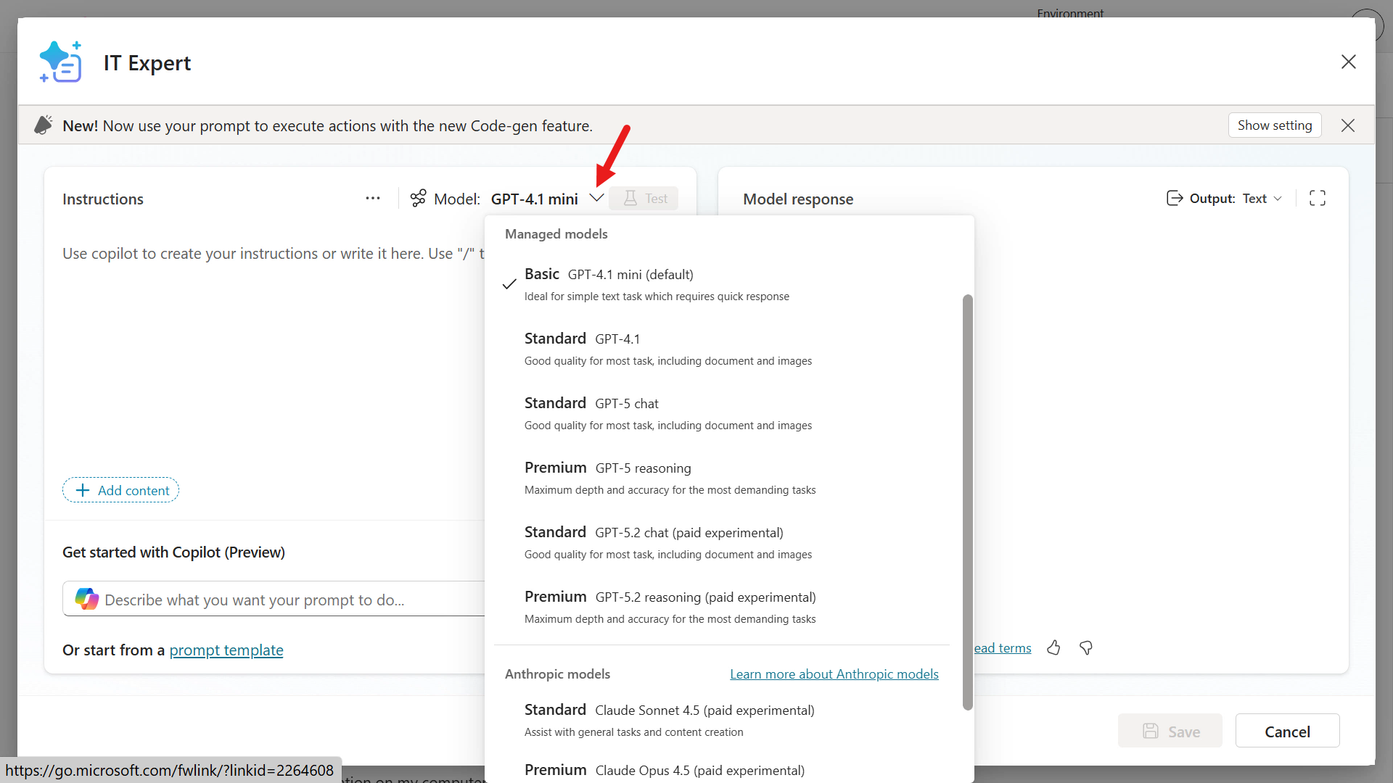This screenshot has width=1393, height=783.
Task: Open Learn more about Anthropic models link
Action: (834, 674)
